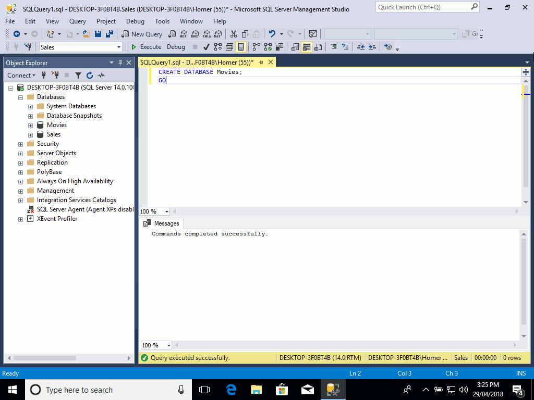Click the Save All icon
This screenshot has height=400, width=534.
click(110, 34)
